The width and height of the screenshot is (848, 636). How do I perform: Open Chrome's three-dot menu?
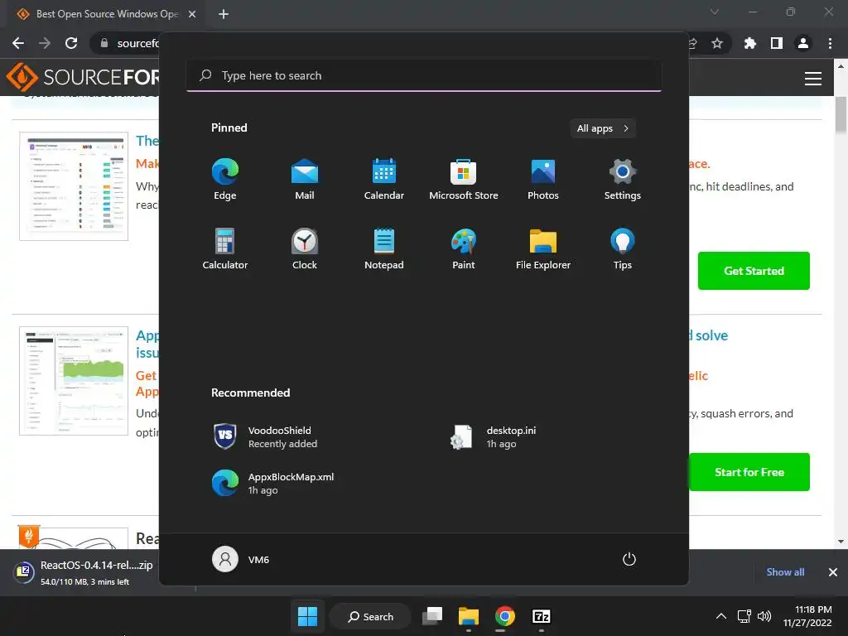[830, 43]
